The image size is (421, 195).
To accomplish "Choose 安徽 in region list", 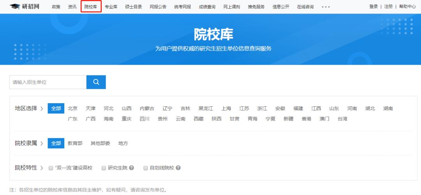I will pyautogui.click(x=280, y=109).
